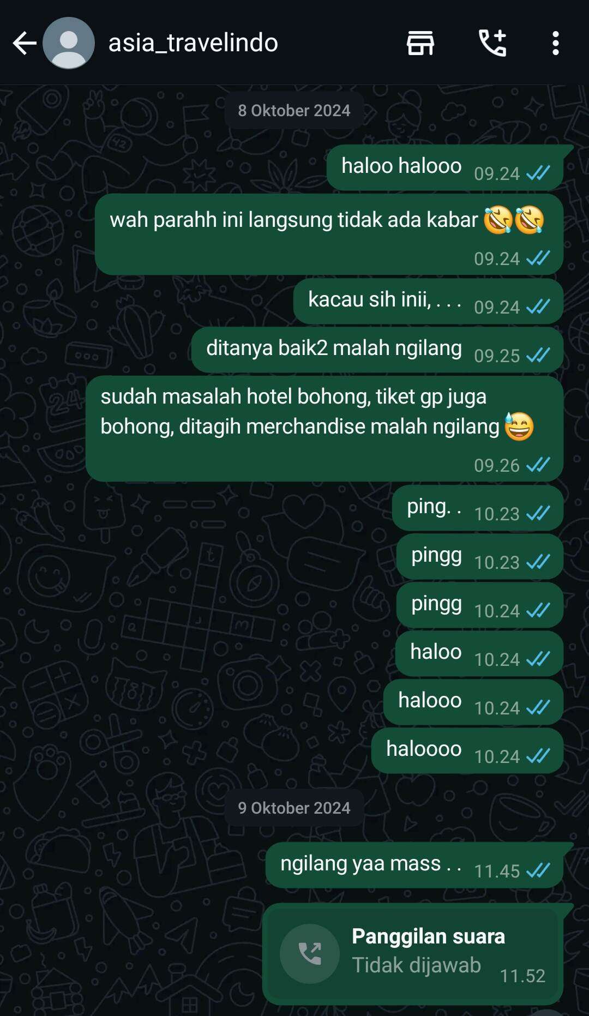This screenshot has height=1016, width=589.
Task: Tap the 'Tidak dijawab' call status text
Action: click(416, 965)
